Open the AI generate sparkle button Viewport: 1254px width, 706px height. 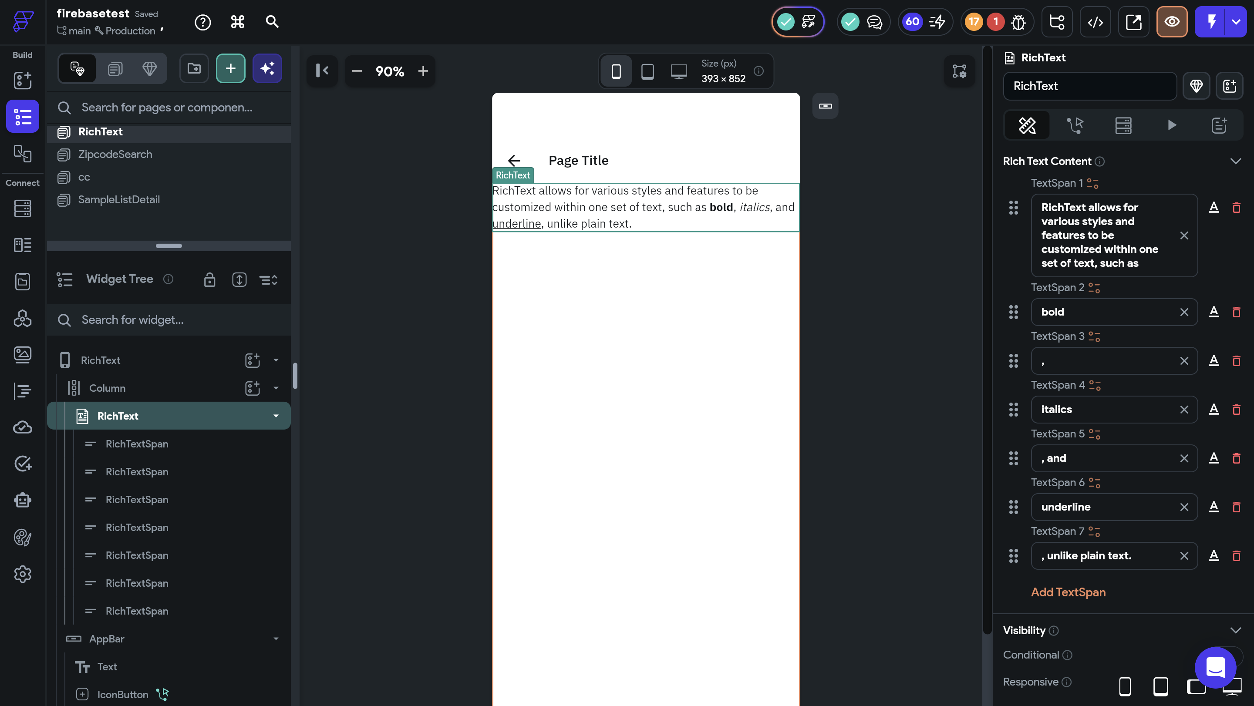(x=267, y=69)
